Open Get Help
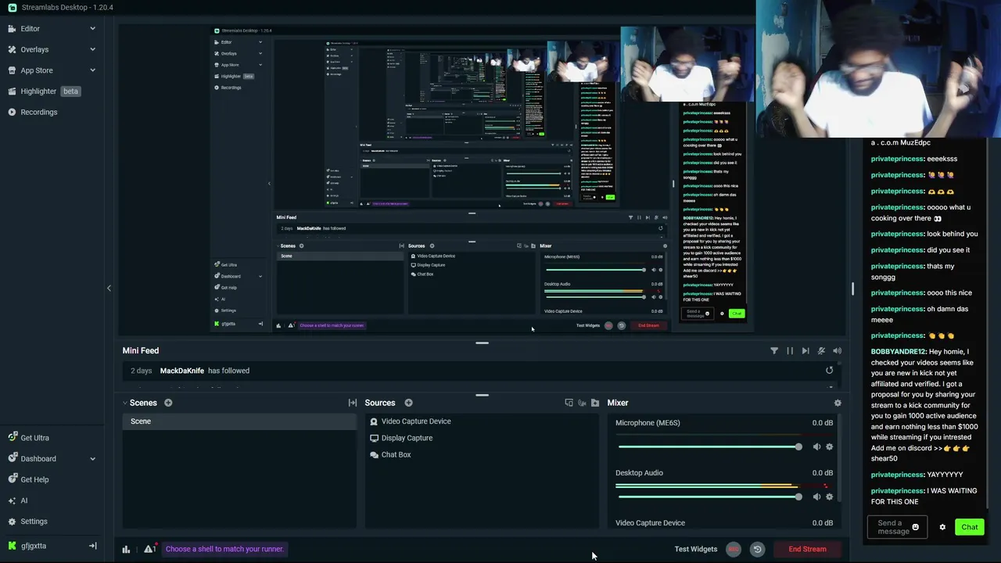 pyautogui.click(x=34, y=479)
